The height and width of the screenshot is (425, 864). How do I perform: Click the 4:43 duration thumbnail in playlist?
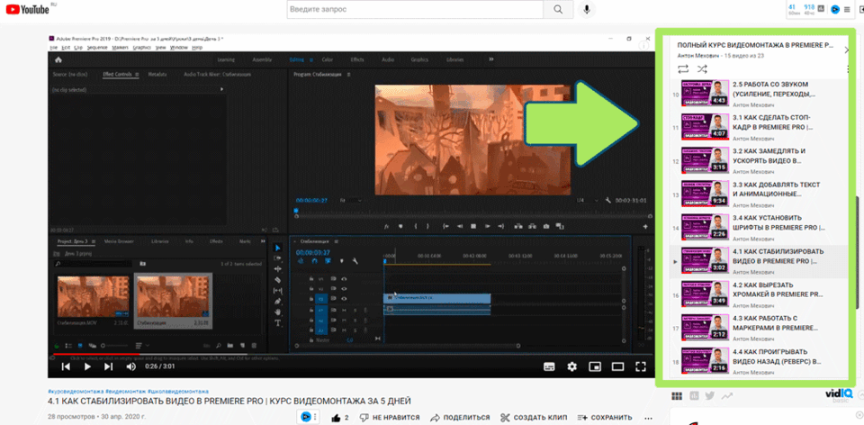tap(706, 94)
